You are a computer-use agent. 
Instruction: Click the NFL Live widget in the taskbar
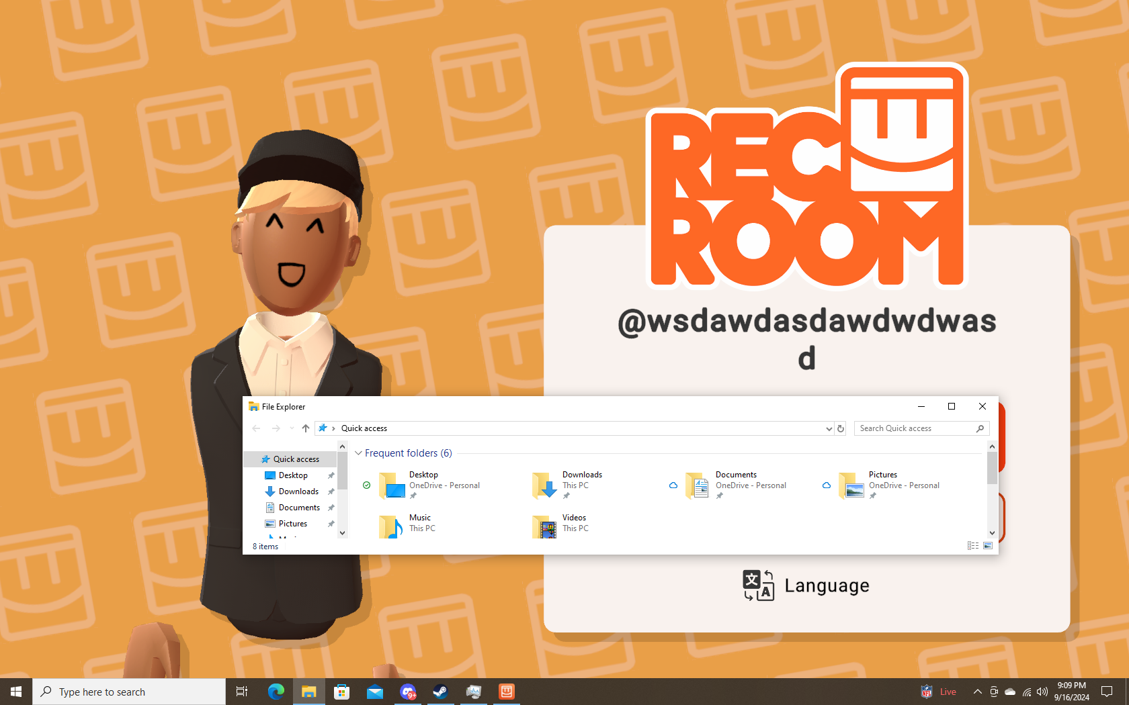tap(938, 692)
